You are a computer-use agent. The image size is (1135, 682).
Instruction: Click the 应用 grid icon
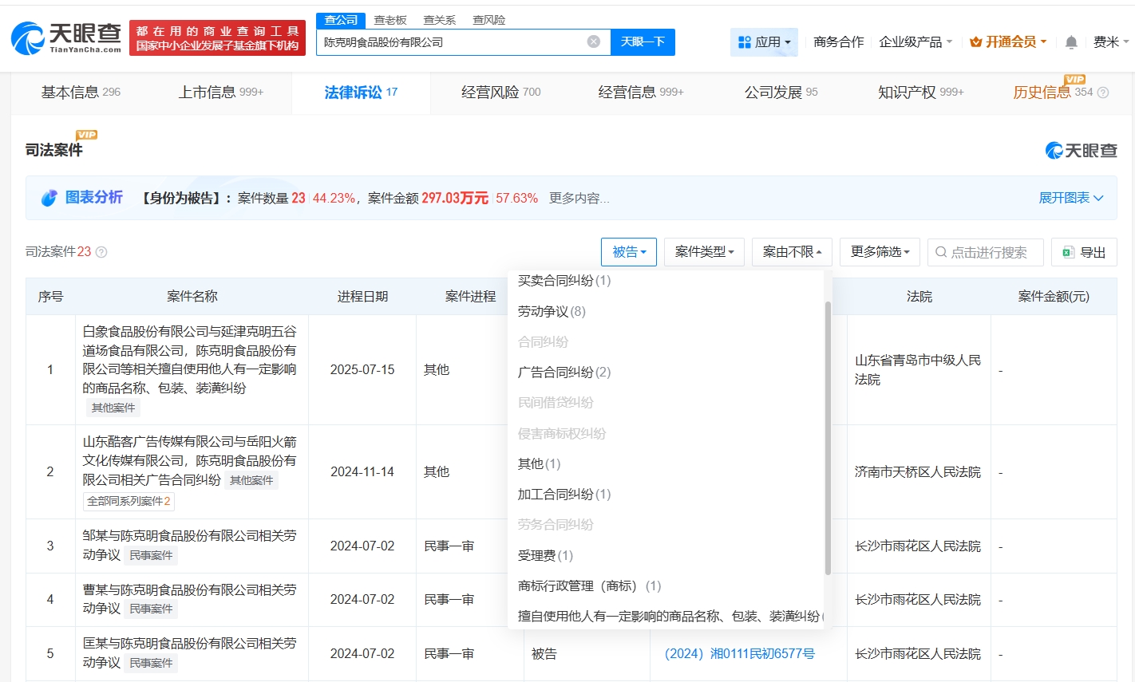[x=745, y=42]
